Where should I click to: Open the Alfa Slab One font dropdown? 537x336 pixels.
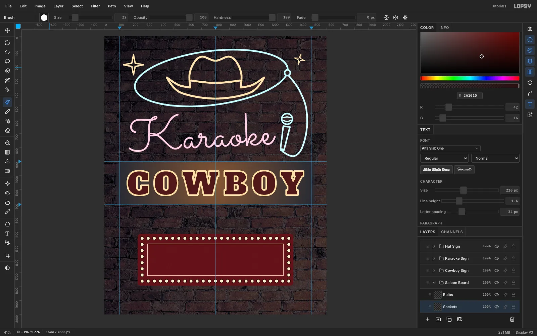[450, 148]
